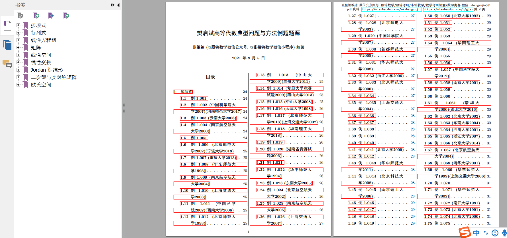Toggle the Sogou punctuation mode button
The width and height of the screenshot is (507, 238).
coord(486,233)
